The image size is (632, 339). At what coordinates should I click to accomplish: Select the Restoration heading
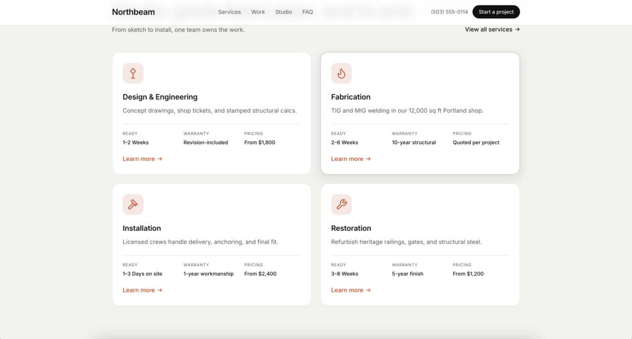[351, 228]
